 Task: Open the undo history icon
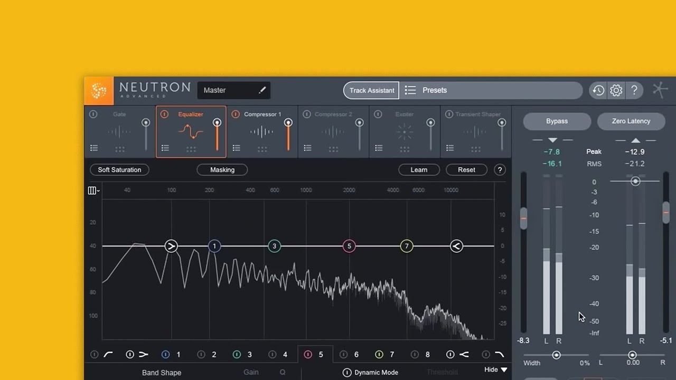click(x=598, y=90)
